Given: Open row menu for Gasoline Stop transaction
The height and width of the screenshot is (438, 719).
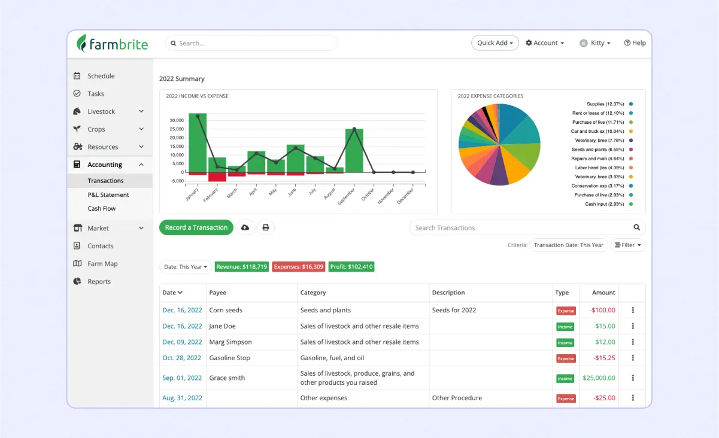Looking at the screenshot, I should [633, 358].
